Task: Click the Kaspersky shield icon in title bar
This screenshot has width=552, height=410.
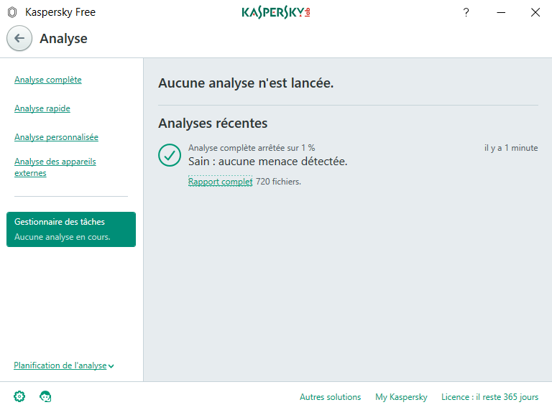Action: point(12,12)
